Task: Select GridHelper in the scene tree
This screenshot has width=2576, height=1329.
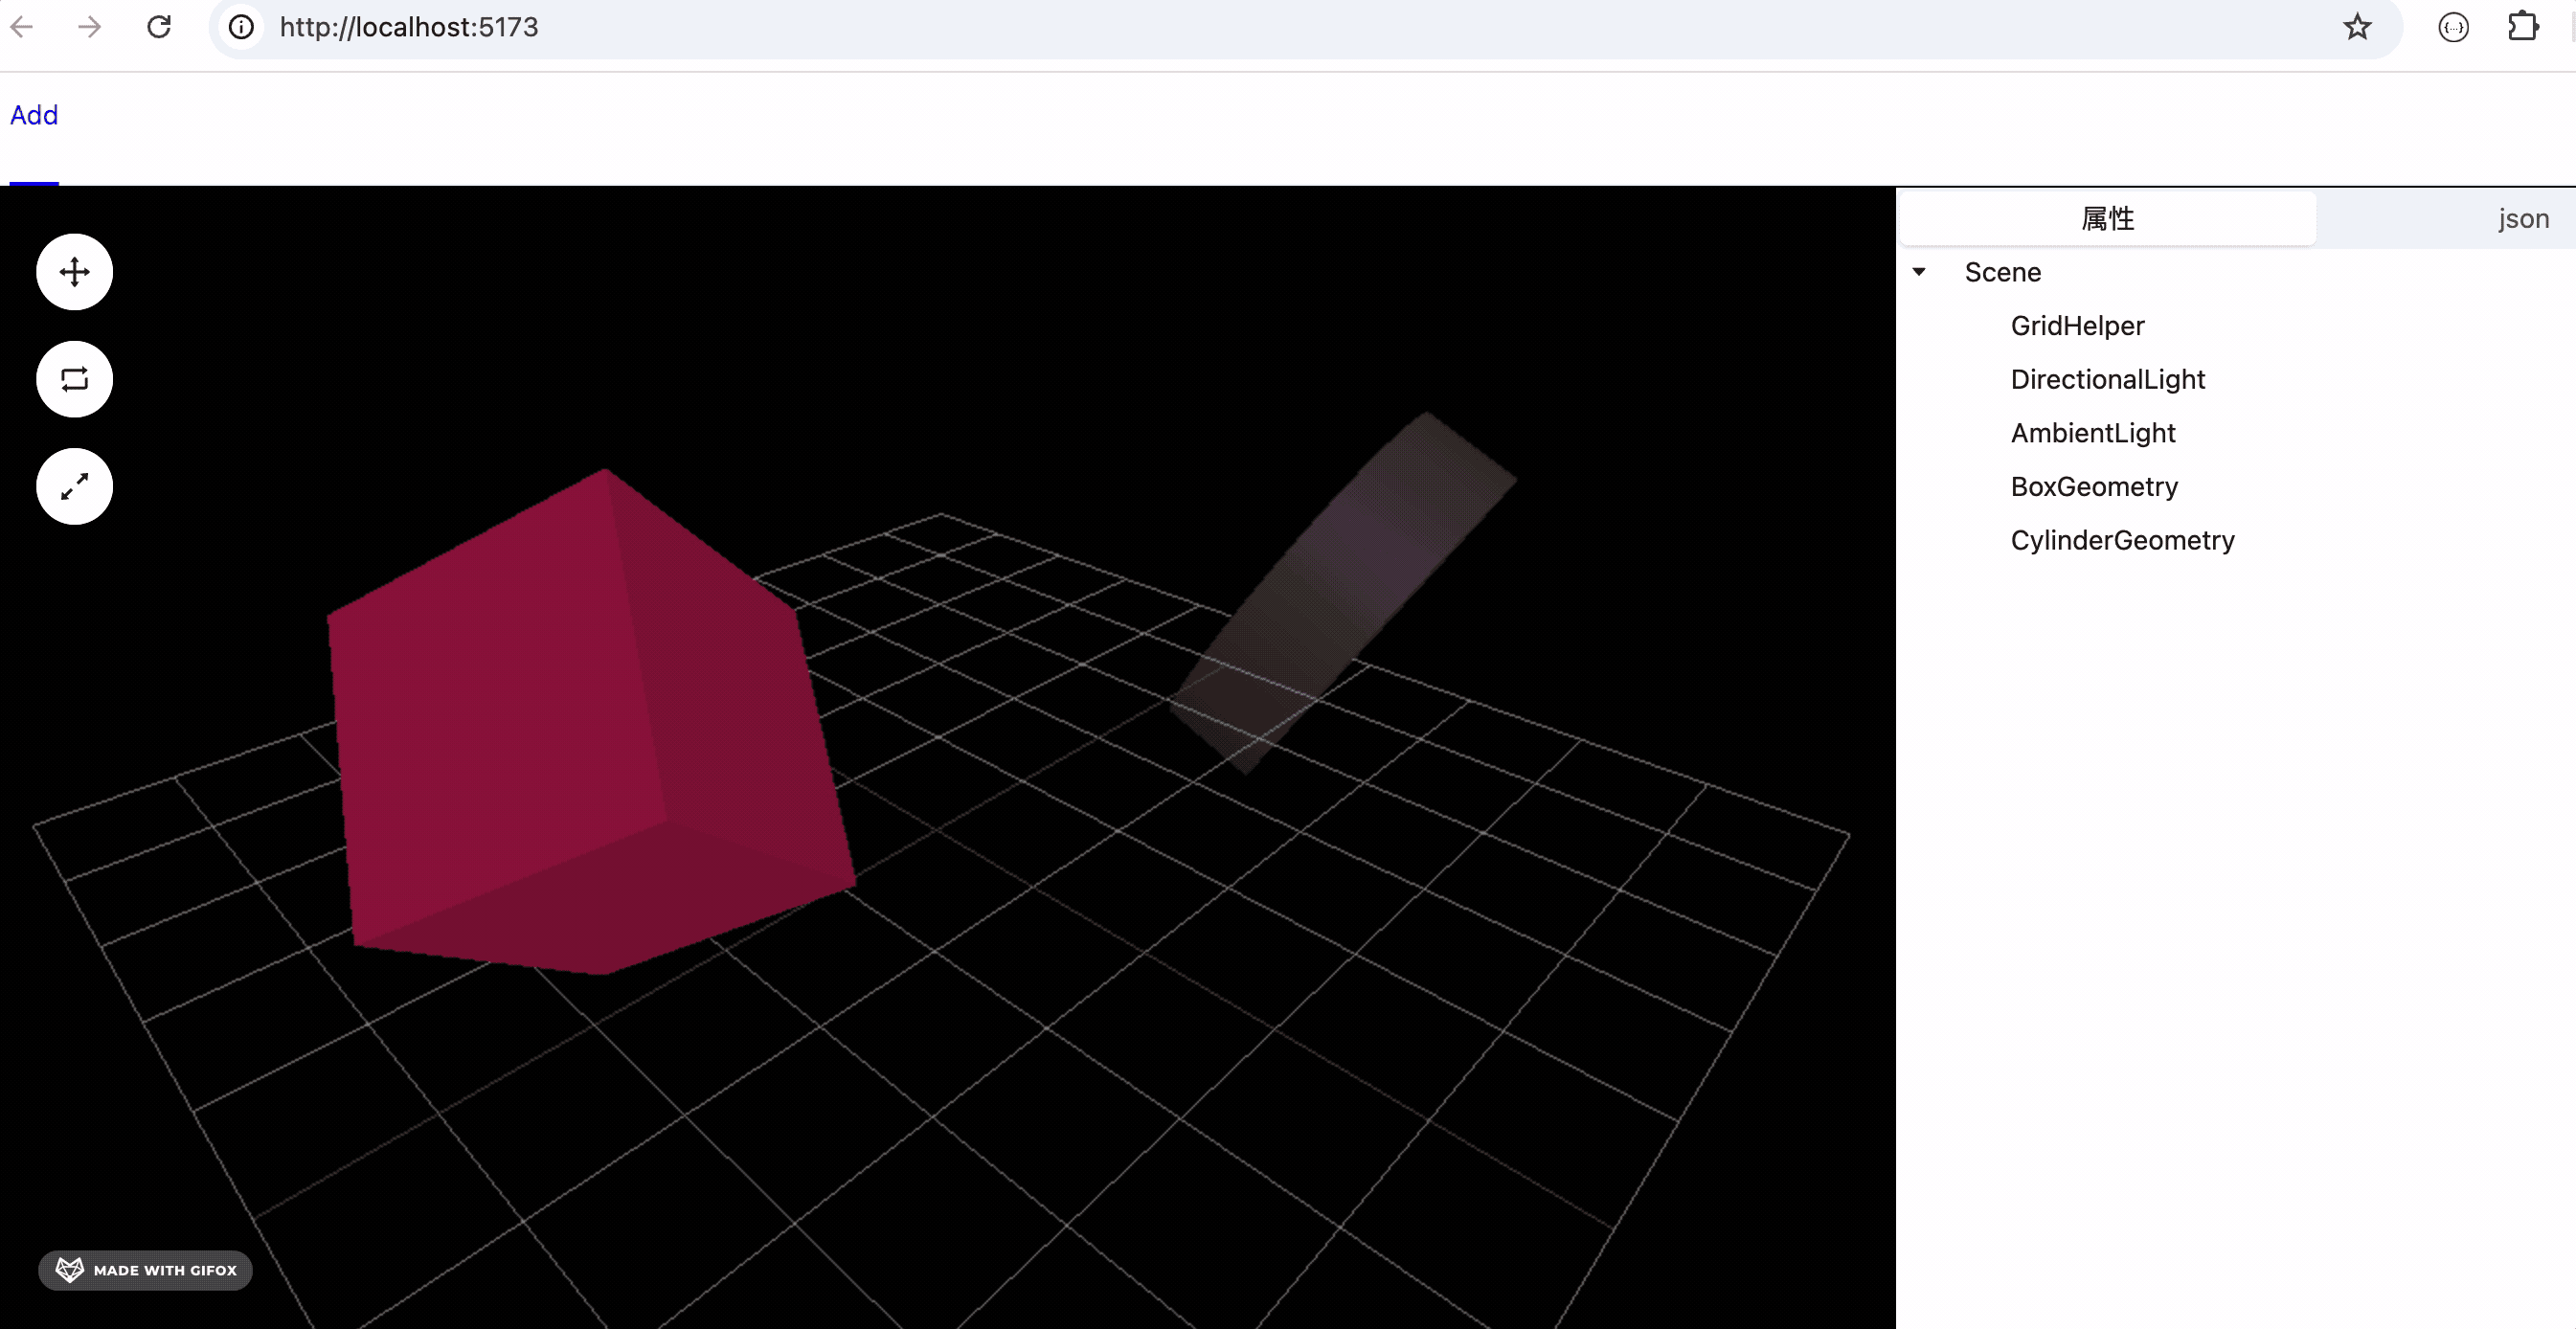Action: pyautogui.click(x=2077, y=326)
